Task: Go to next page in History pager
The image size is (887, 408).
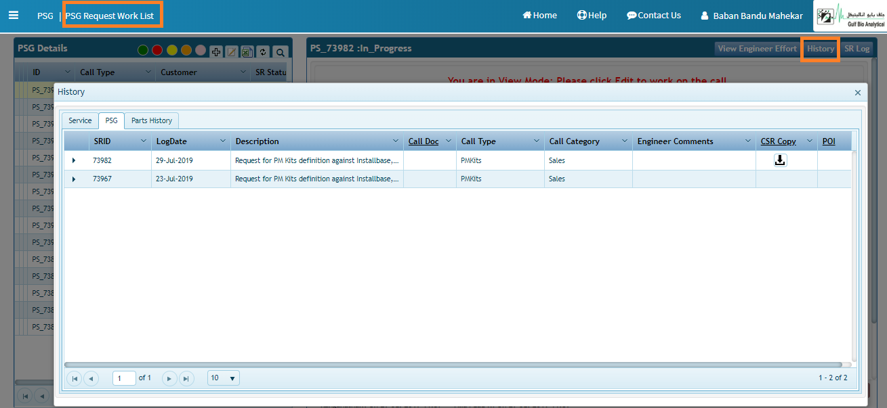Action: [x=169, y=378]
